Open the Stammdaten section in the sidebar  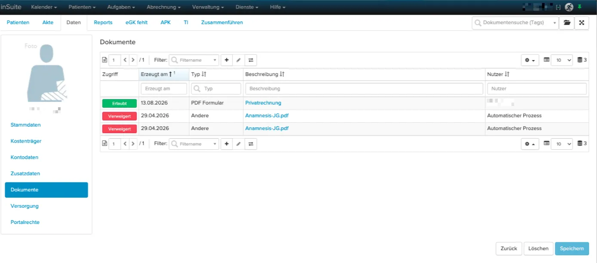[25, 125]
